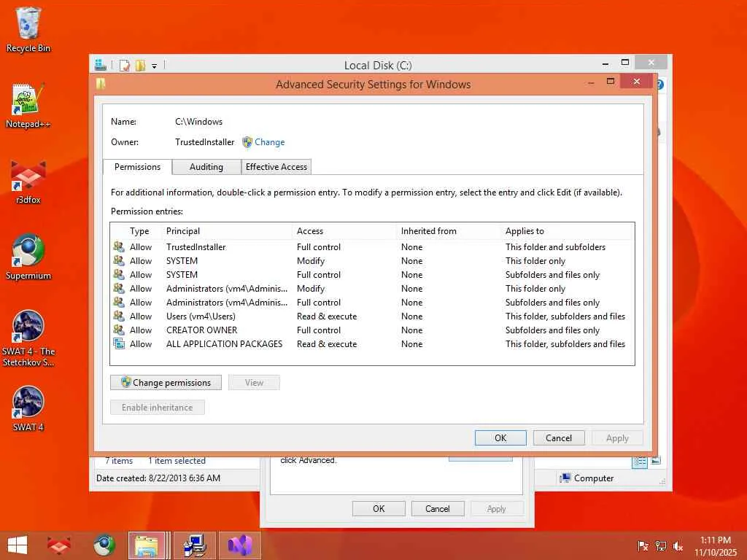This screenshot has height=560, width=747.
Task: Click the Windows Start button
Action: 18,545
